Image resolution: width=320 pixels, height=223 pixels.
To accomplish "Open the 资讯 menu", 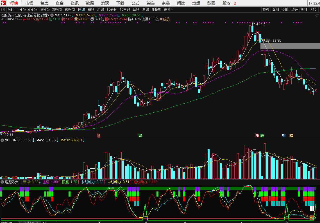I will (75, 3).
